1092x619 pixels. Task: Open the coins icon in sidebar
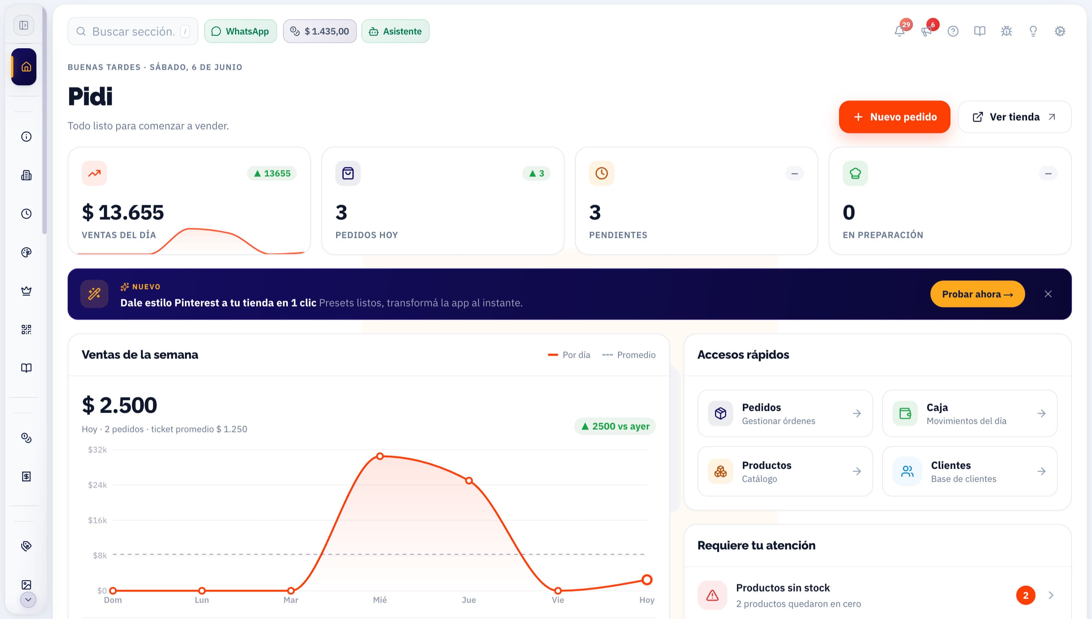click(26, 438)
